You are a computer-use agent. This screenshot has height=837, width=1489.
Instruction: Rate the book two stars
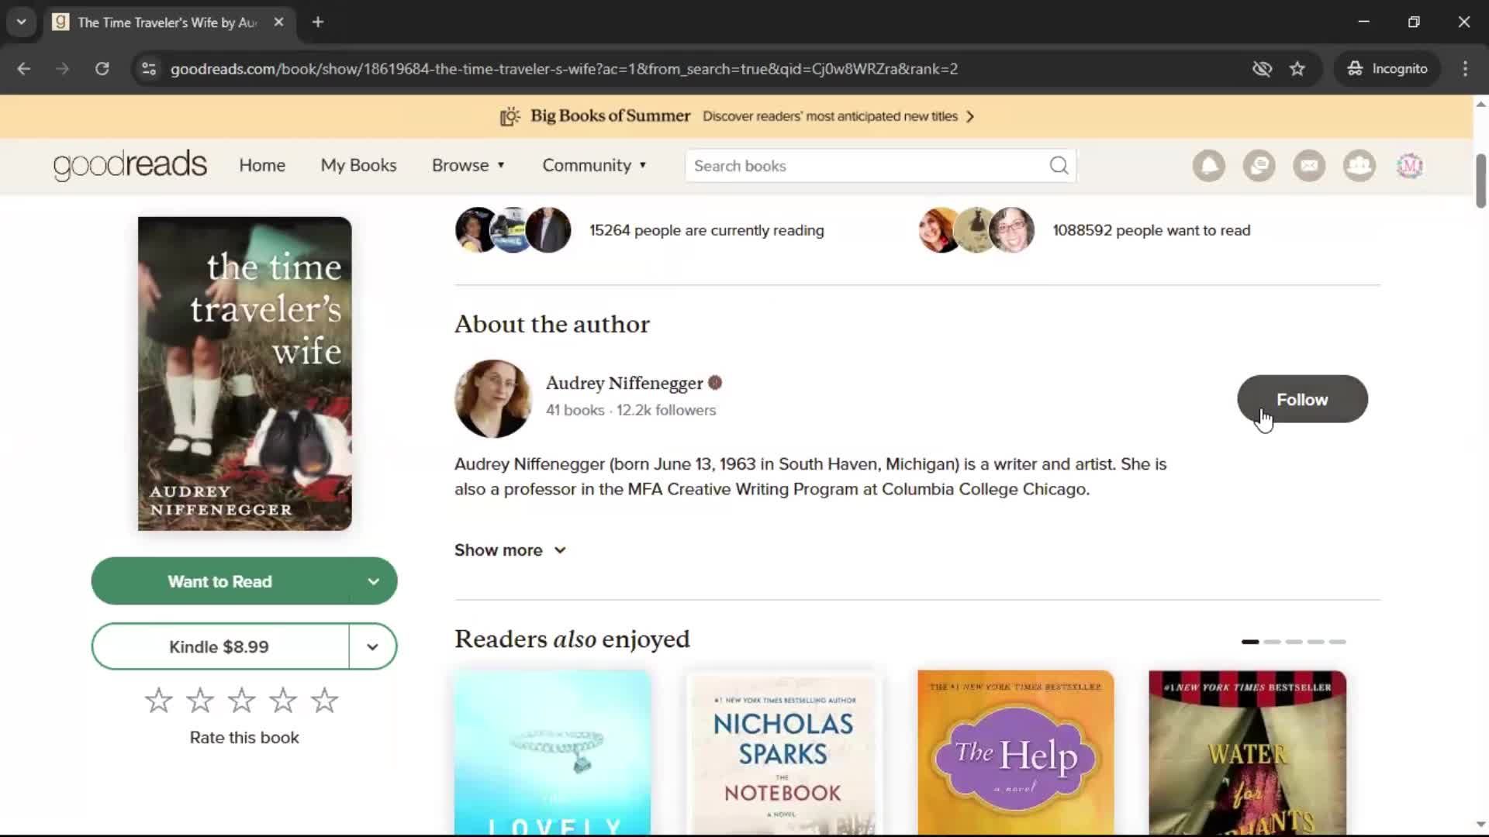click(x=200, y=701)
